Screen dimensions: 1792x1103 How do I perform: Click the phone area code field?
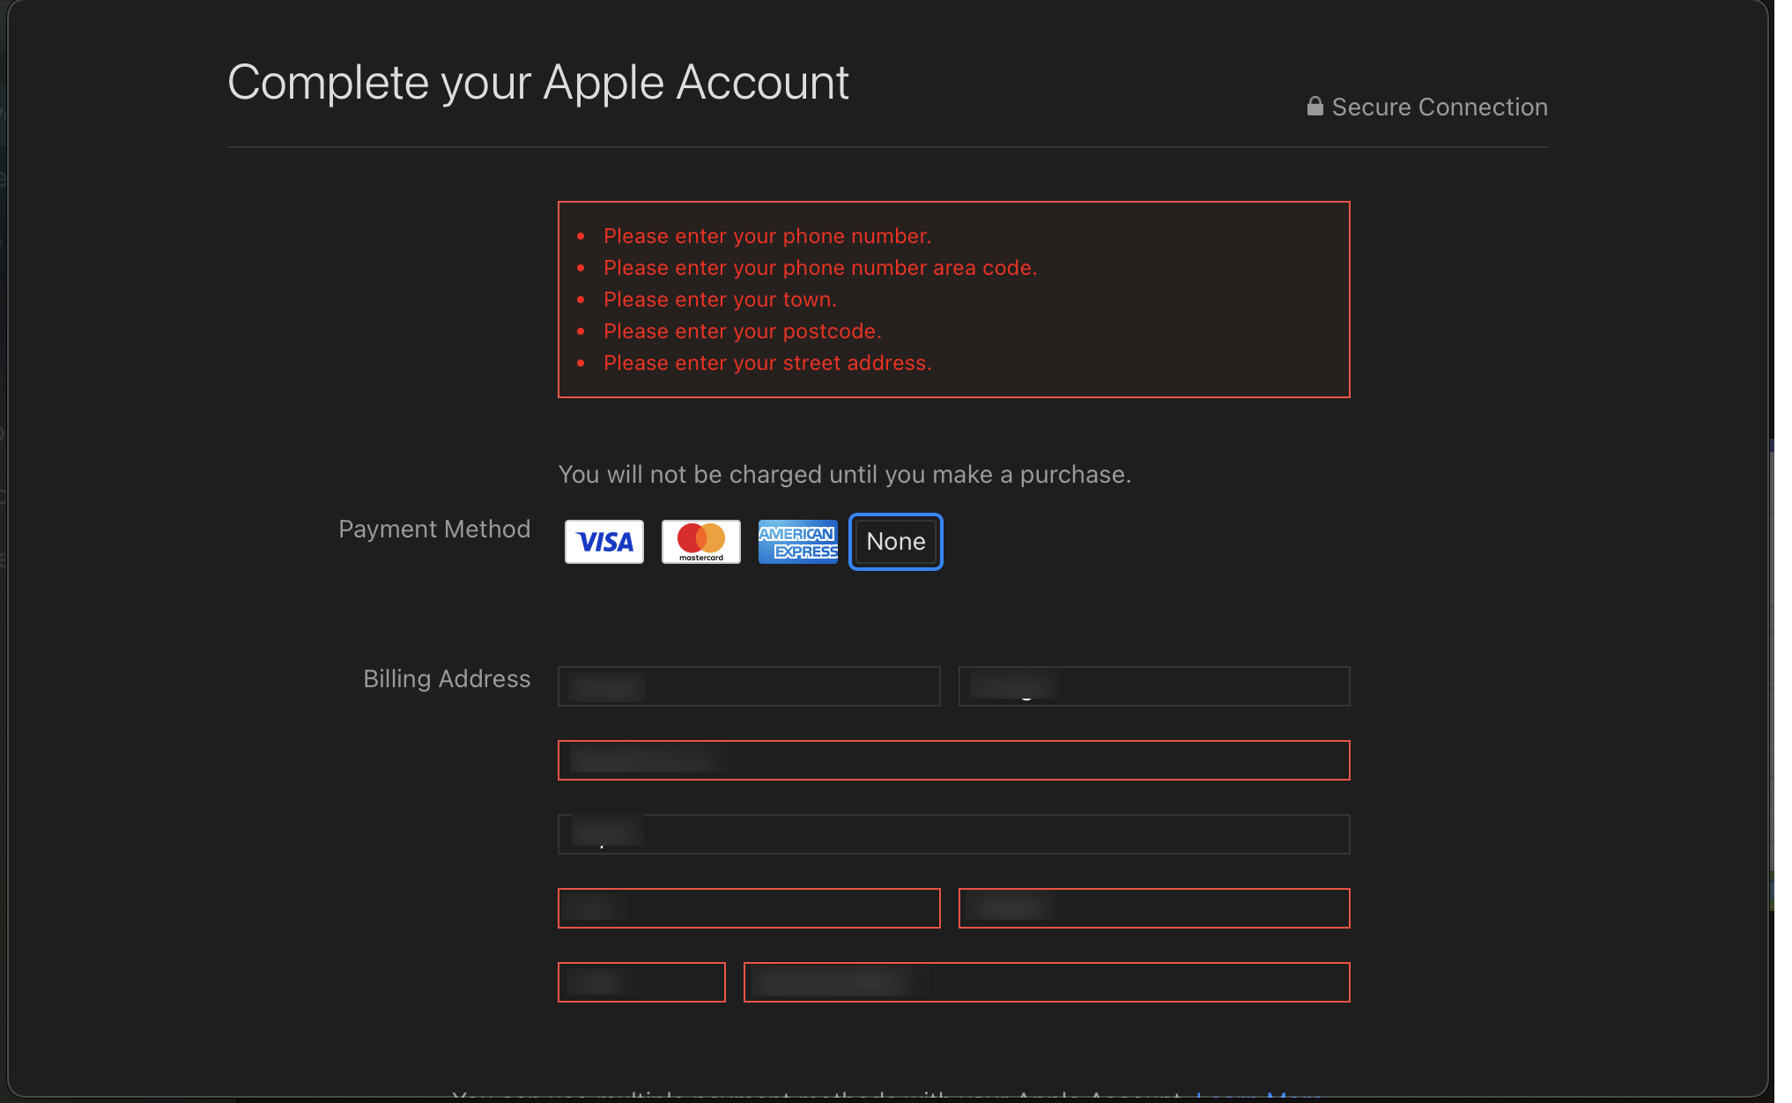coord(641,981)
